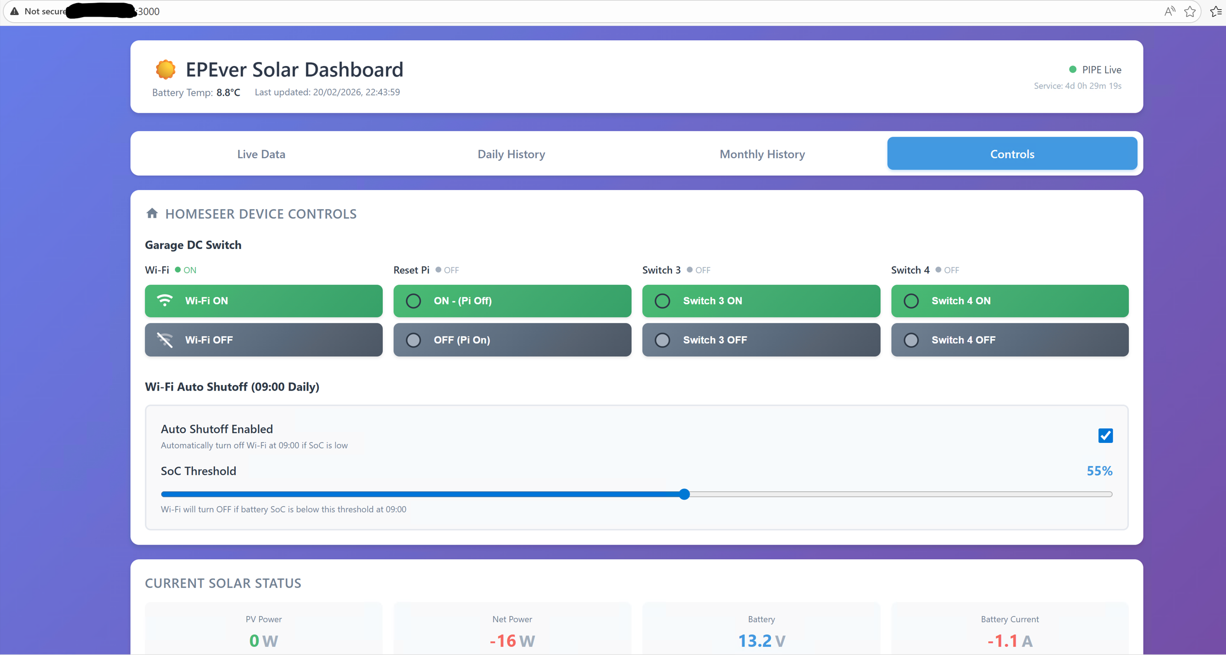Click the Wi-Fi signal icon on Wi-Fi ON
Screen dimensions: 1226x655
point(165,300)
